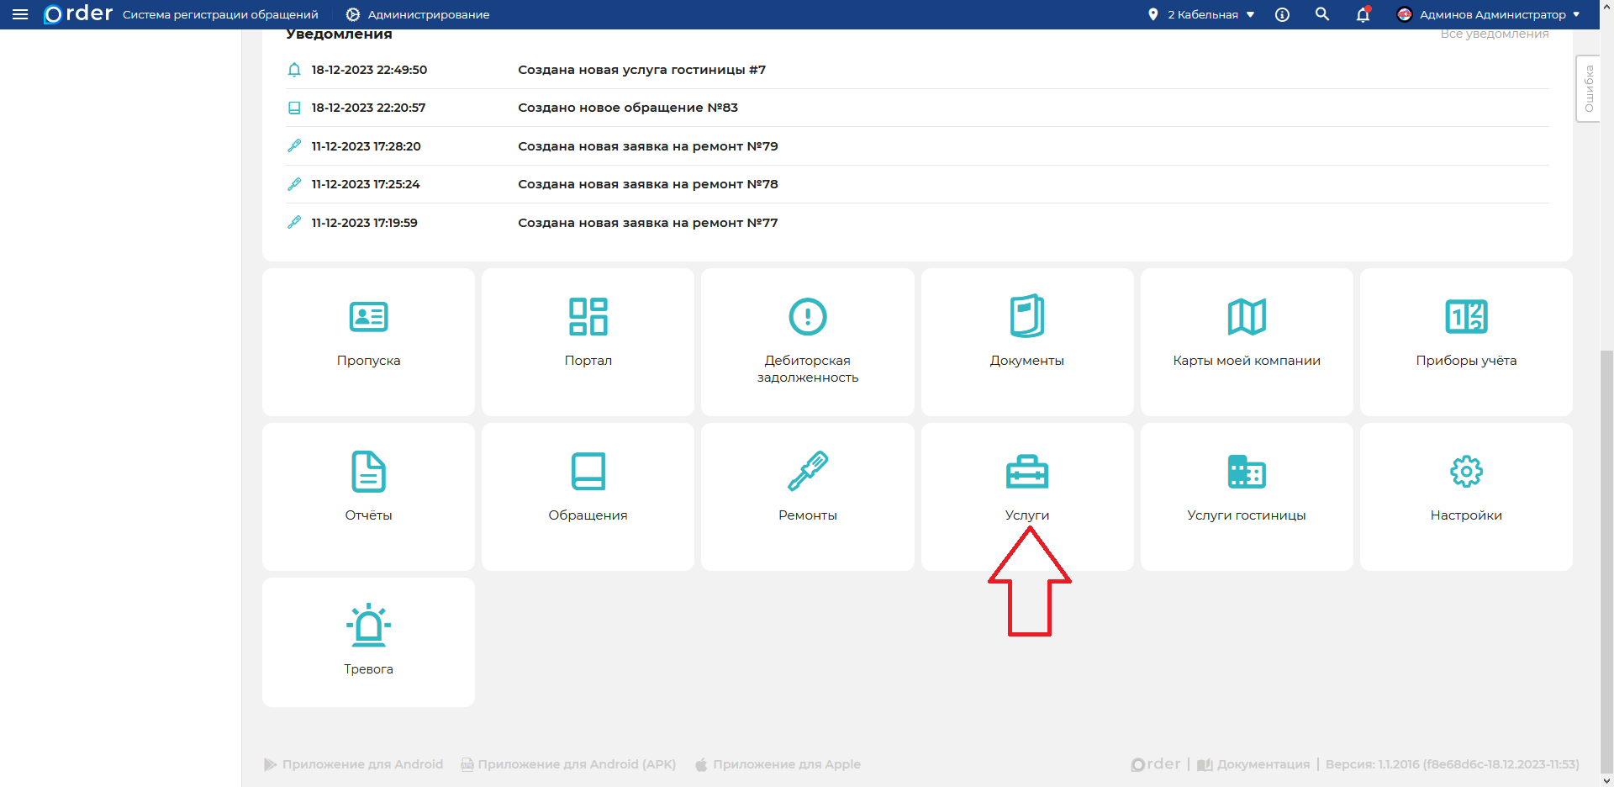Open the hamburger navigation menu
This screenshot has height=787, width=1614.
tap(20, 14)
